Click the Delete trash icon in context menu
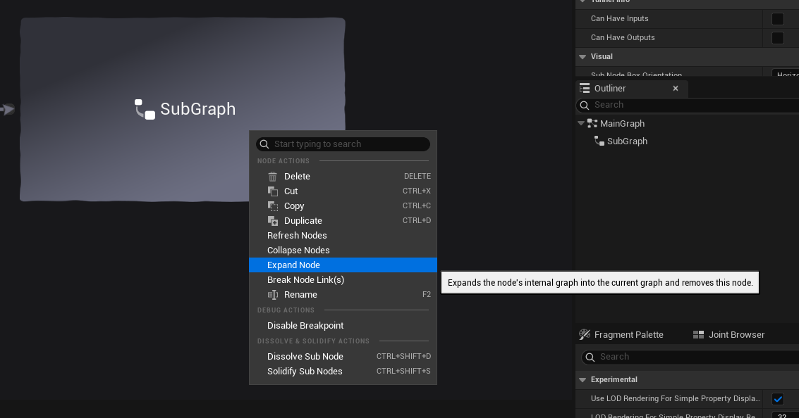This screenshot has height=418, width=799. (273, 177)
